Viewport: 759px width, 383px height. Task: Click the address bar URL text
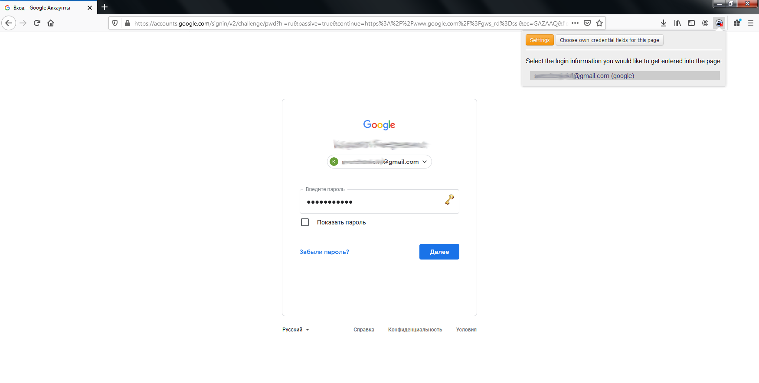click(350, 23)
